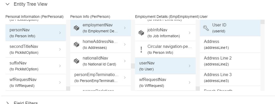This screenshot has width=275, height=104.
Task: Click the stacked-layers icon beside jobInfoNav
Action: pos(141,33)
